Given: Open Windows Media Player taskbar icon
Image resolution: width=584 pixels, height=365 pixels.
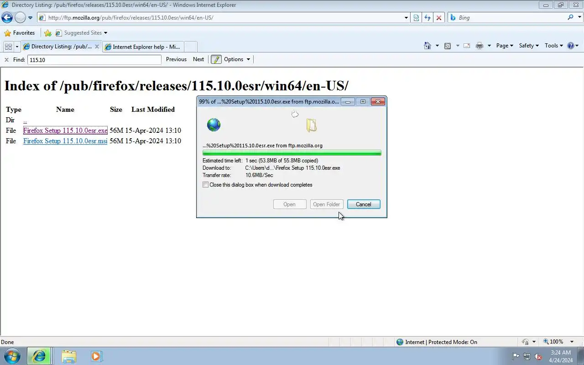Looking at the screenshot, I should [96, 356].
